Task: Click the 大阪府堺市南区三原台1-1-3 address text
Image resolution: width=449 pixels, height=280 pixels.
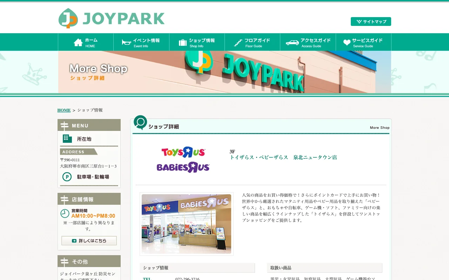Action: pyautogui.click(x=88, y=166)
